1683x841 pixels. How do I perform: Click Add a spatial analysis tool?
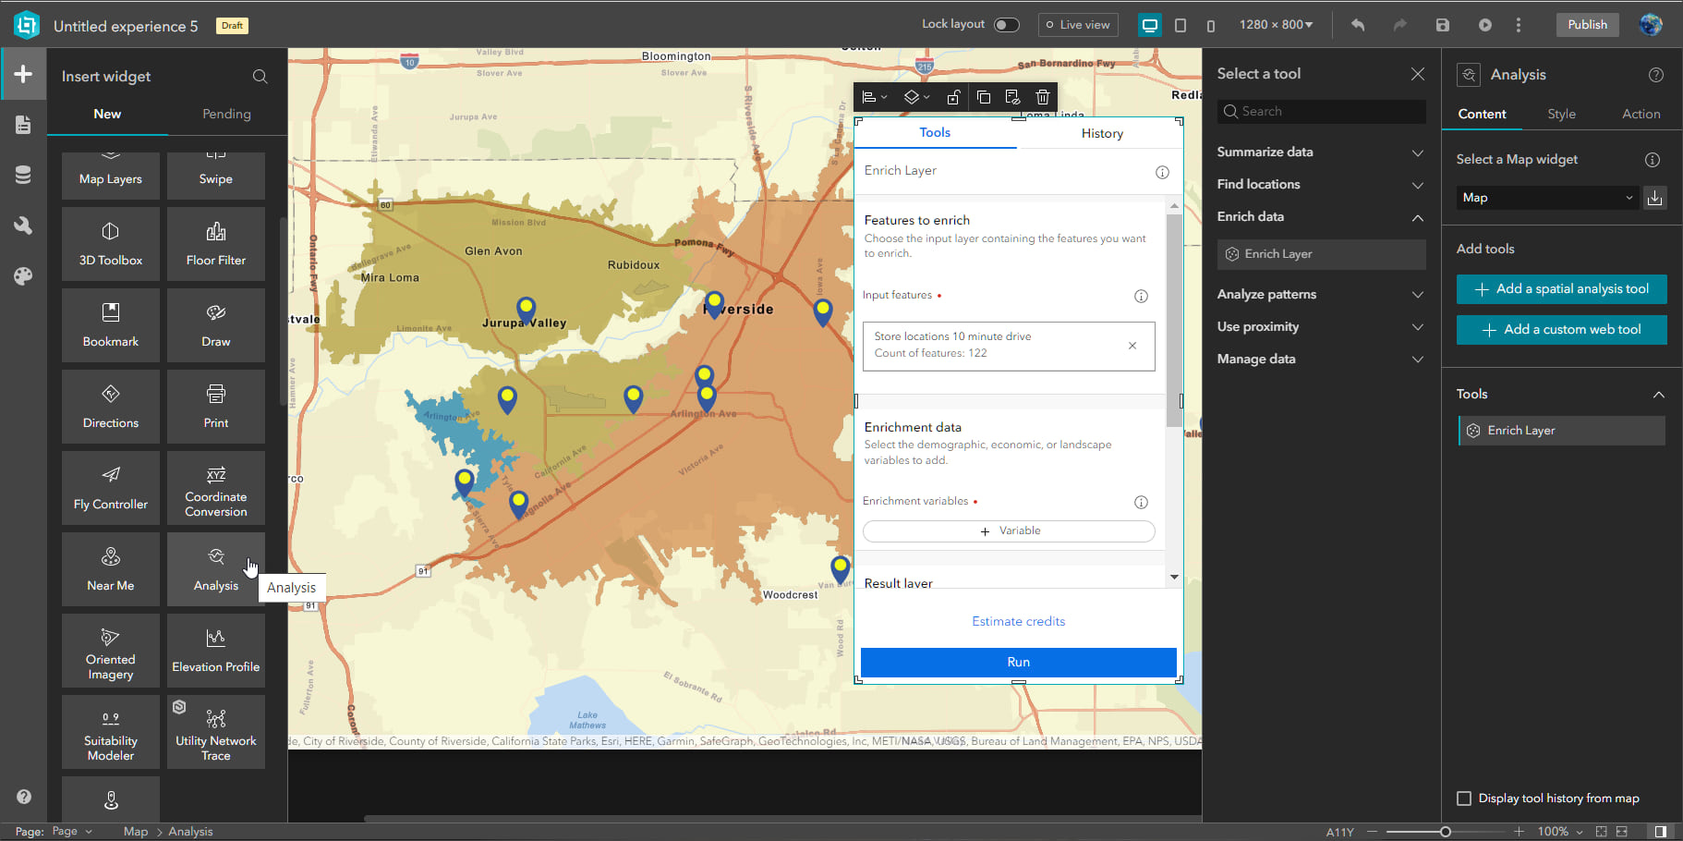(1561, 289)
